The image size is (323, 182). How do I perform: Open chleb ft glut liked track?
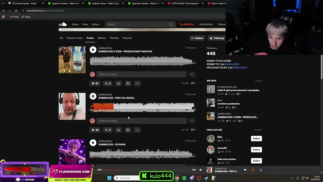point(238,90)
